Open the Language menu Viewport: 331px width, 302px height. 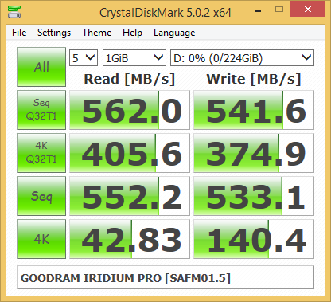click(x=174, y=33)
